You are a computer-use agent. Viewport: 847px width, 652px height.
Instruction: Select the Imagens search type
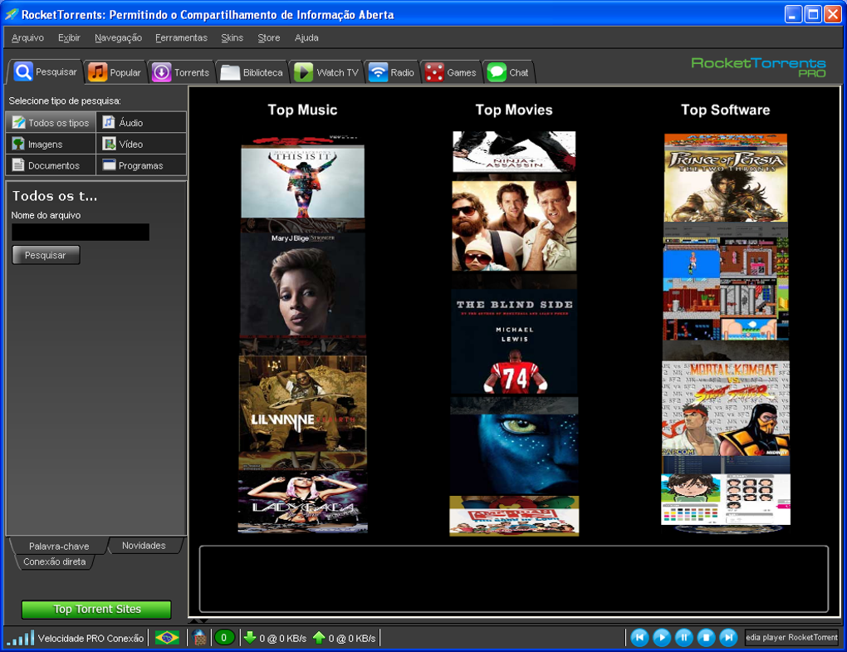point(51,145)
